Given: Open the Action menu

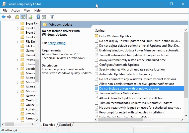Looking at the screenshot, I should [16, 11].
